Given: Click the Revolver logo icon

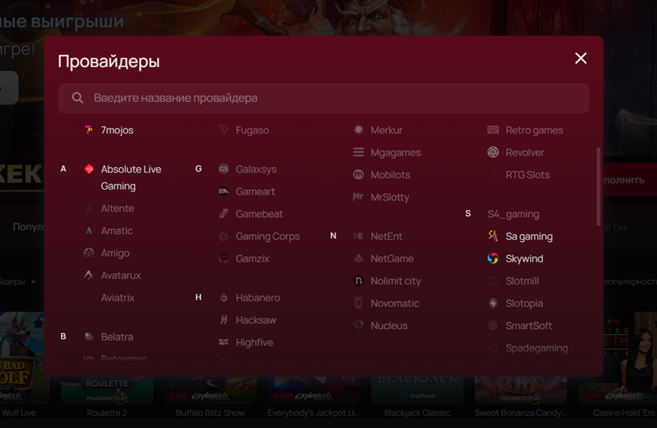Looking at the screenshot, I should coord(493,152).
